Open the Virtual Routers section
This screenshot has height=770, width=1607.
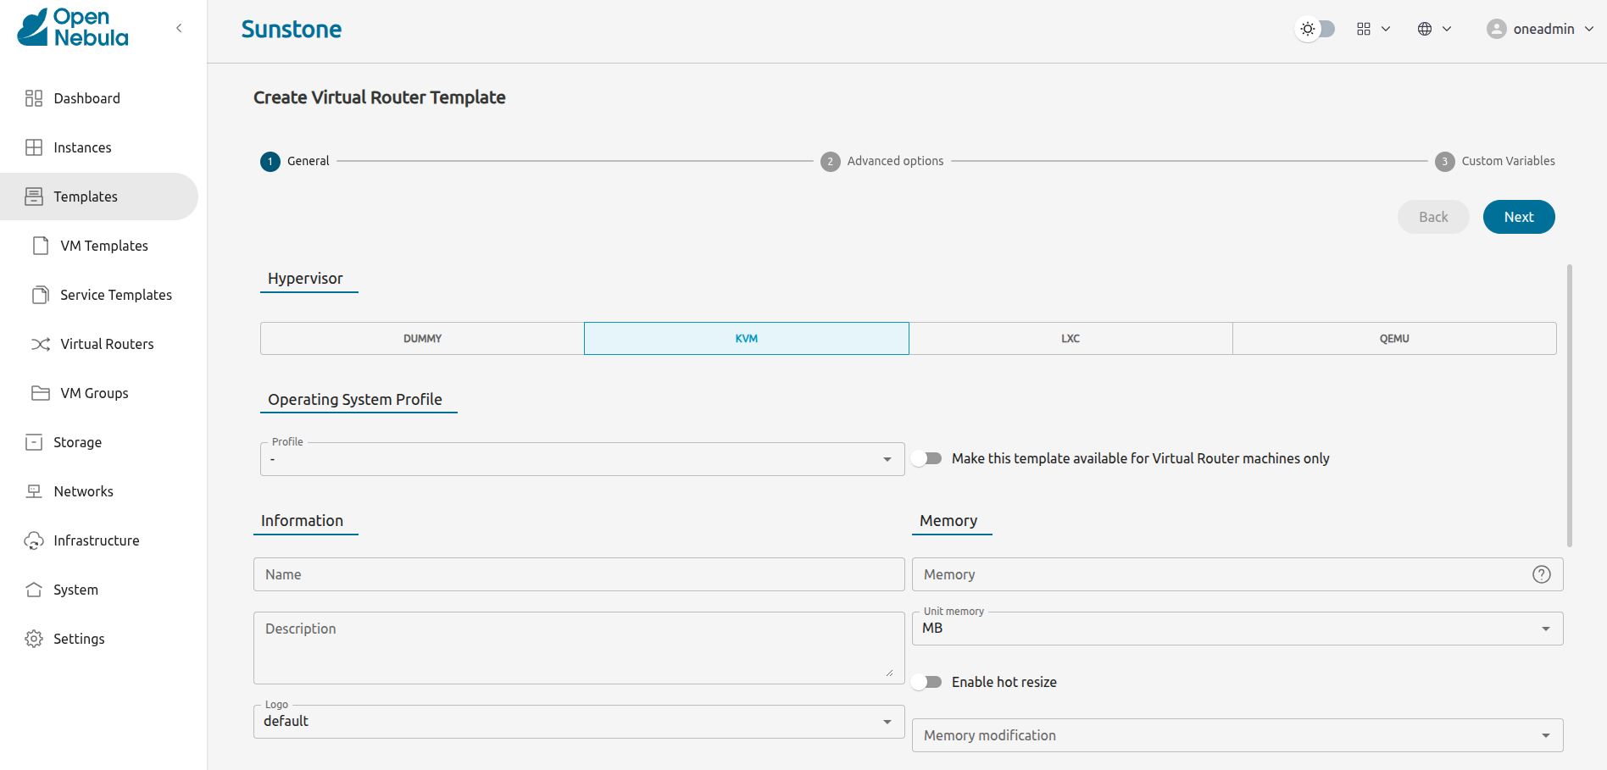pos(107,344)
